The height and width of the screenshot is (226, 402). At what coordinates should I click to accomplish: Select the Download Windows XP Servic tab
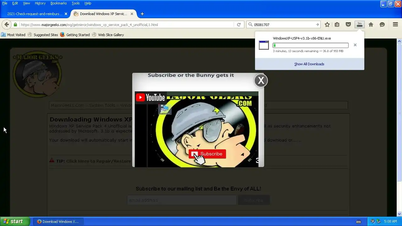tap(103, 14)
